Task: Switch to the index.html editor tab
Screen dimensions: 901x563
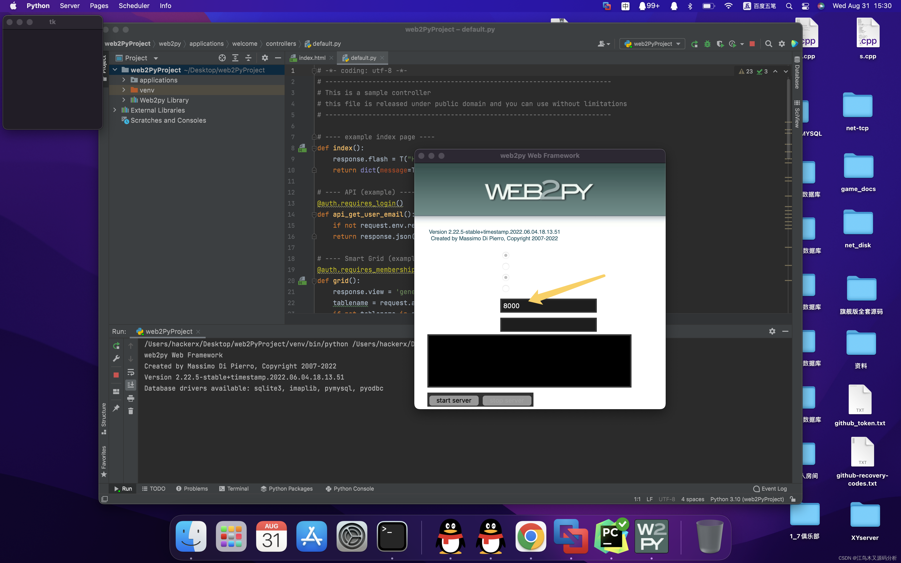Action: pos(311,58)
